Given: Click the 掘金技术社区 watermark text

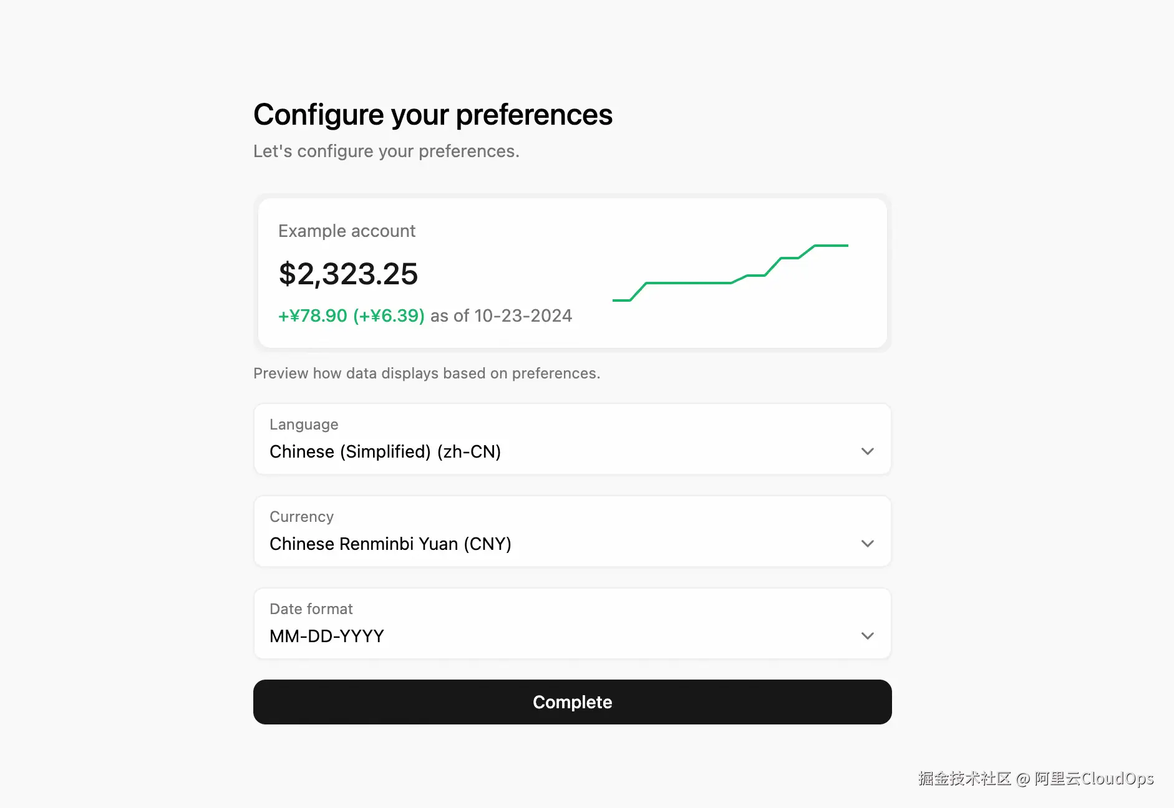Looking at the screenshot, I should (964, 778).
